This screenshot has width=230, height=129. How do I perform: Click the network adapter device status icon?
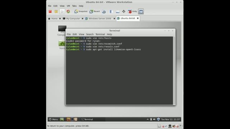click(170, 126)
